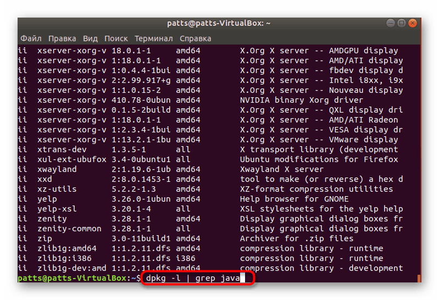The height and width of the screenshot is (300, 439).
Task: Click the text 'Archiver for .zip files'
Action: (x=297, y=238)
